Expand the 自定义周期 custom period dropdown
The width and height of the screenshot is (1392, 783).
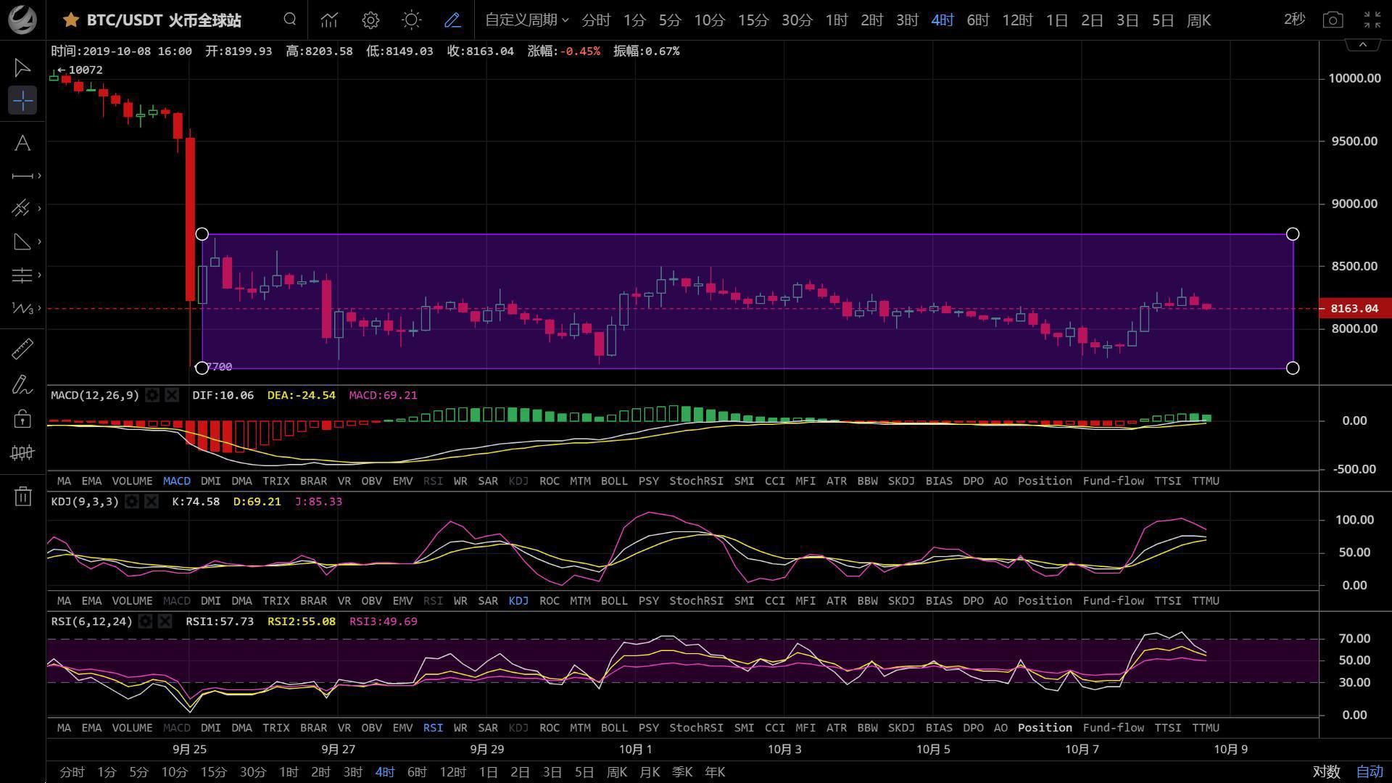[526, 20]
